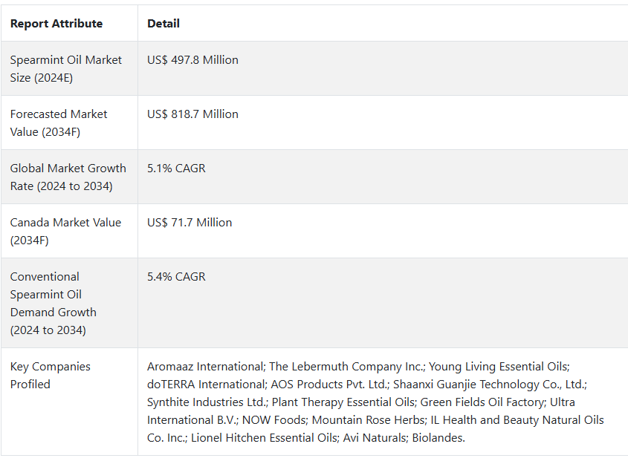628x461 pixels.
Task: Select the Global Market Growth Rate cell
Action: click(x=70, y=177)
